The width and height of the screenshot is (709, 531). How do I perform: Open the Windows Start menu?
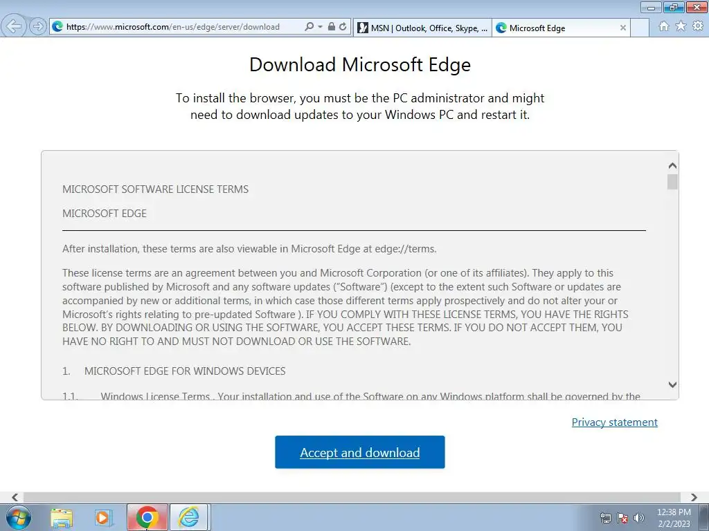point(19,517)
